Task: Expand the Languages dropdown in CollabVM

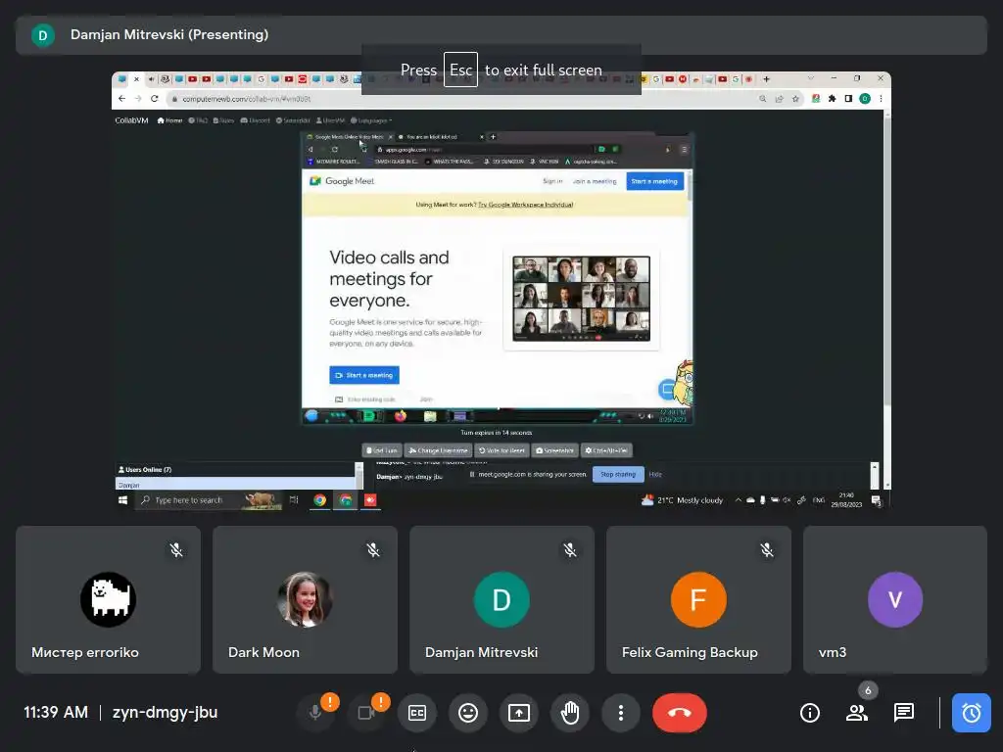Action: point(371,120)
